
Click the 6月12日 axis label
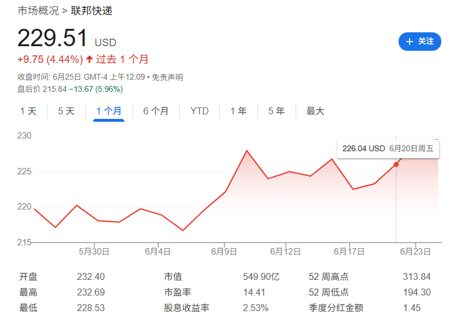click(x=286, y=252)
